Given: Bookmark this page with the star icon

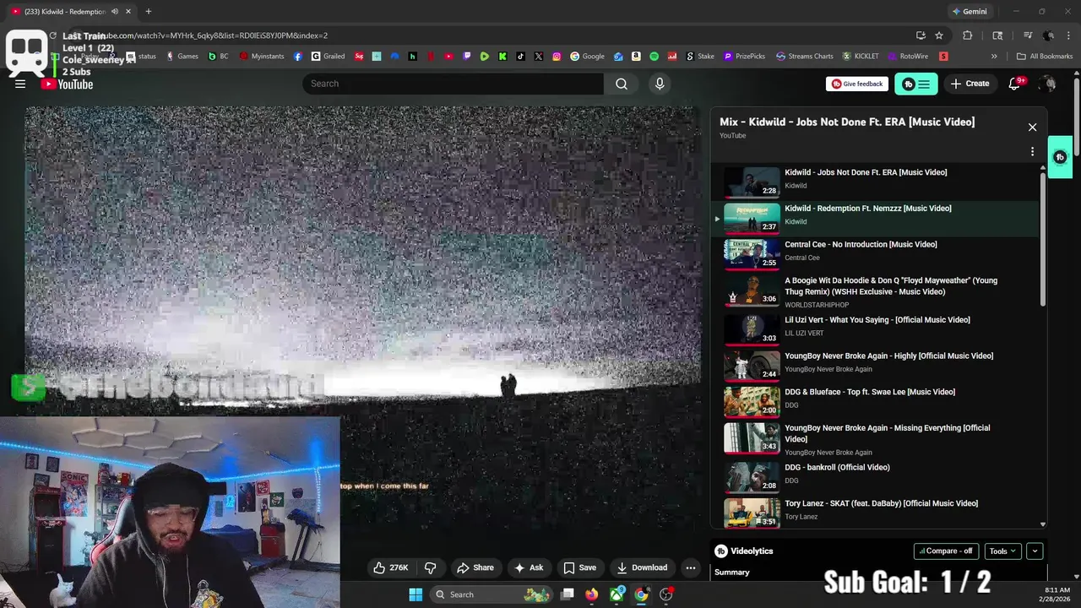Looking at the screenshot, I should 939,35.
